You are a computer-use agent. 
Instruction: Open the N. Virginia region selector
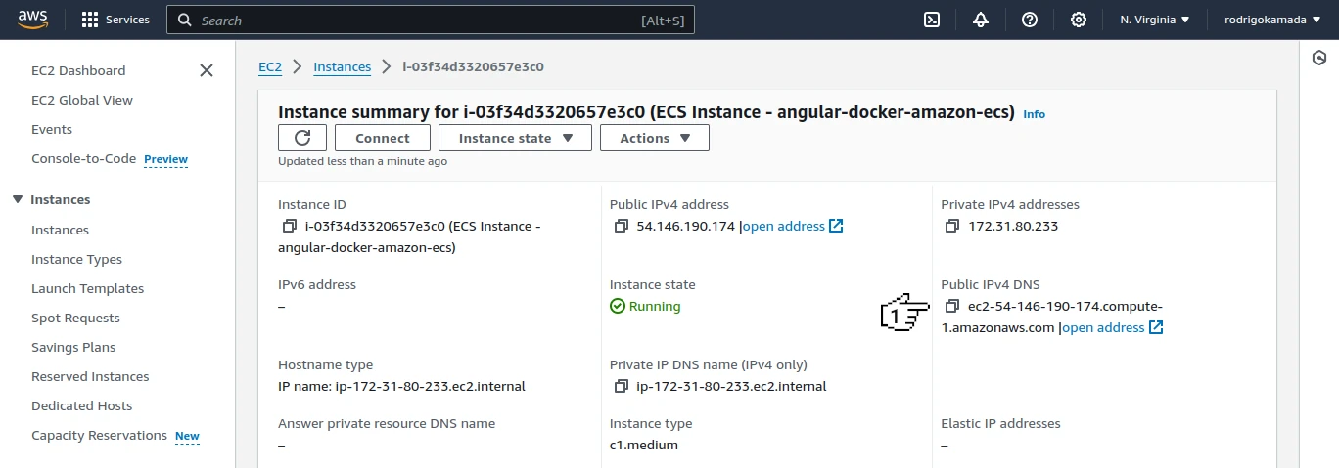pos(1155,20)
